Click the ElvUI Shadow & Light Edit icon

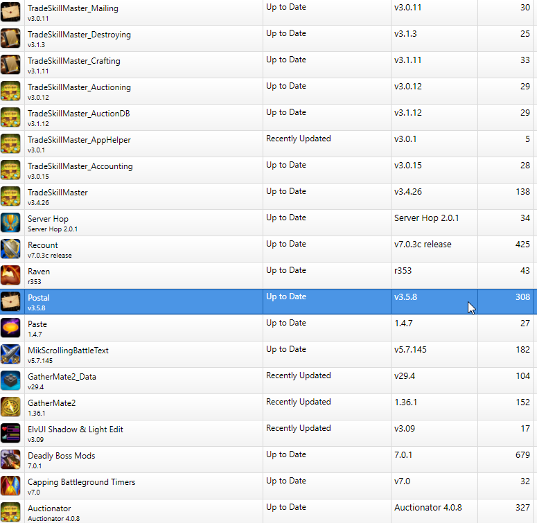click(x=10, y=434)
